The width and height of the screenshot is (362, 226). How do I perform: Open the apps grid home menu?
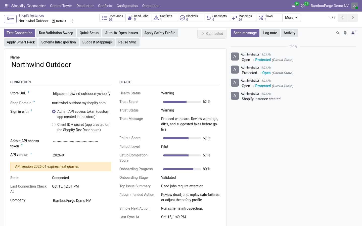point(7,6)
